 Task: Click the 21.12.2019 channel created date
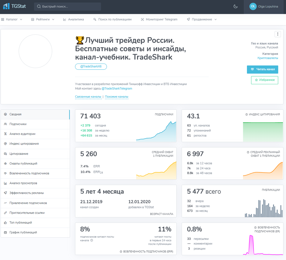coord(91,202)
